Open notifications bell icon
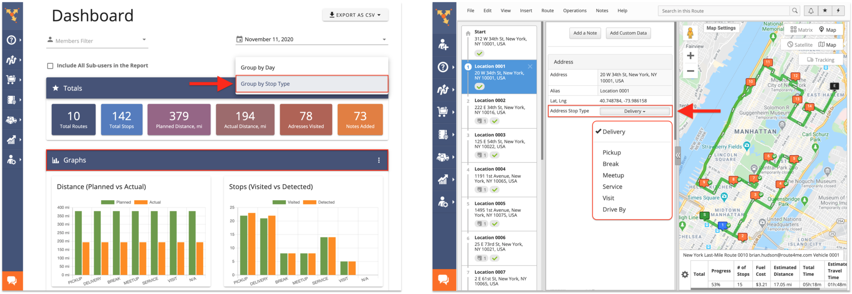The width and height of the screenshot is (852, 294). pyautogui.click(x=811, y=11)
